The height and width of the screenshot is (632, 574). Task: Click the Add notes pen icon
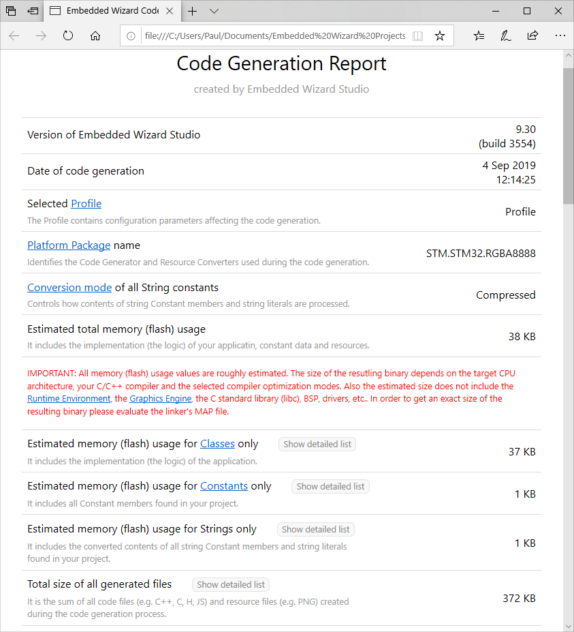coord(506,35)
